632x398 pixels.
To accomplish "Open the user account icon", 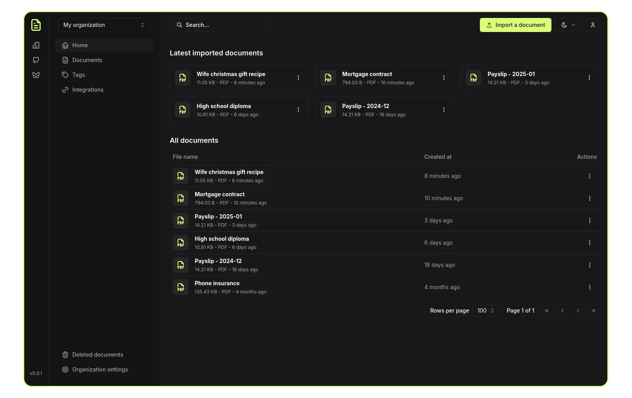I will pos(592,25).
